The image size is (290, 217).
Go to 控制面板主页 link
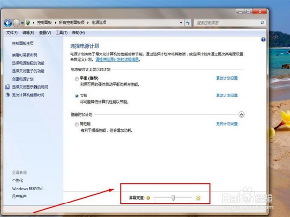point(23,43)
